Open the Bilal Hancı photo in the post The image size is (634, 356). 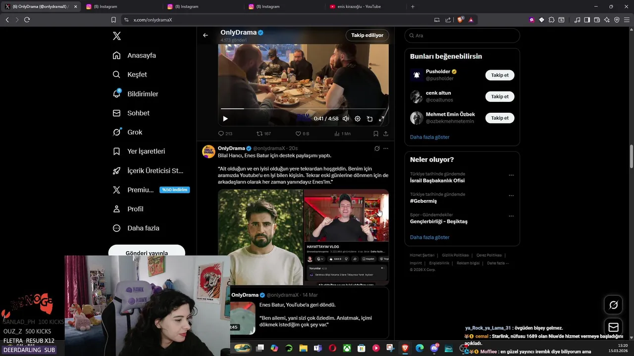coord(261,237)
